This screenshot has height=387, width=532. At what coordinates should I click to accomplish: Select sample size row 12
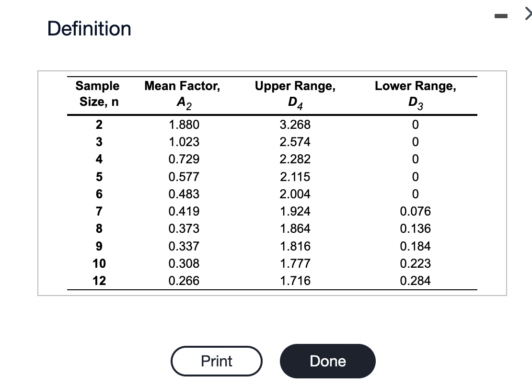pos(99,281)
